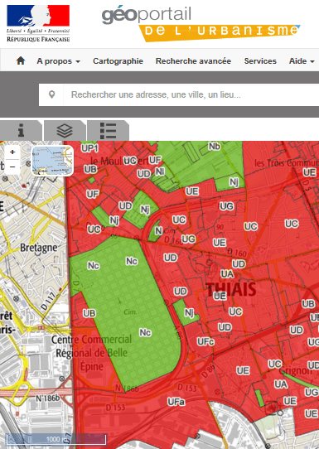Open the Services menu item

pos(260,61)
